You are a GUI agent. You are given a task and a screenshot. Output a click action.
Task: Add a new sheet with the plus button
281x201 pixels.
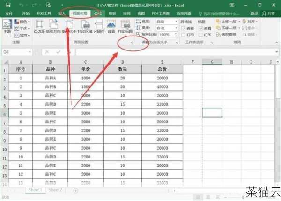[75, 191]
